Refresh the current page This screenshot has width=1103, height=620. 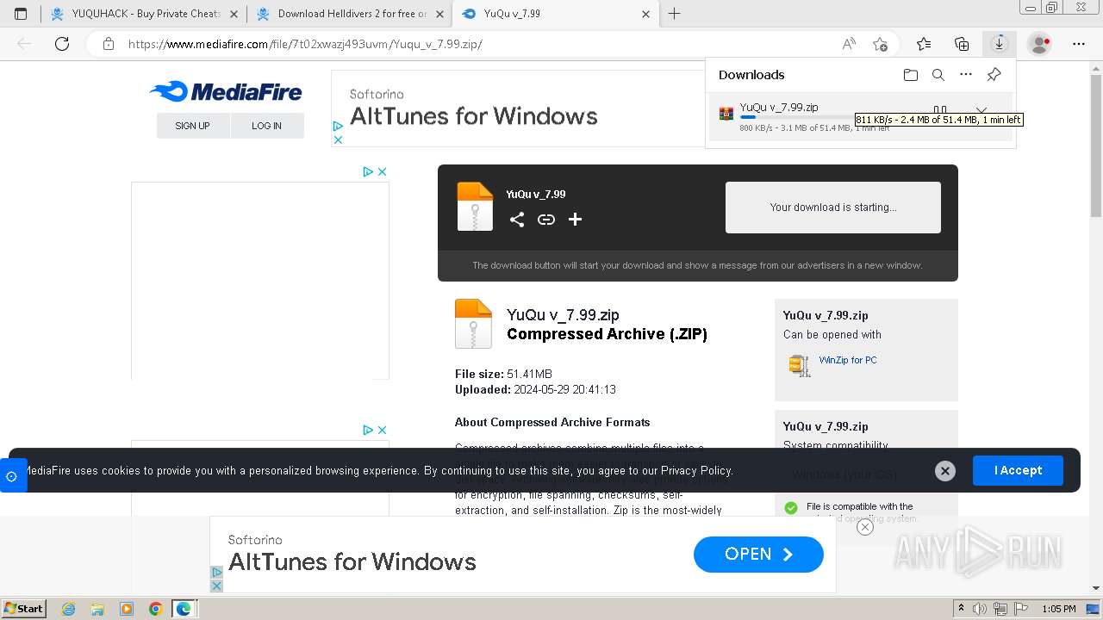coord(62,44)
